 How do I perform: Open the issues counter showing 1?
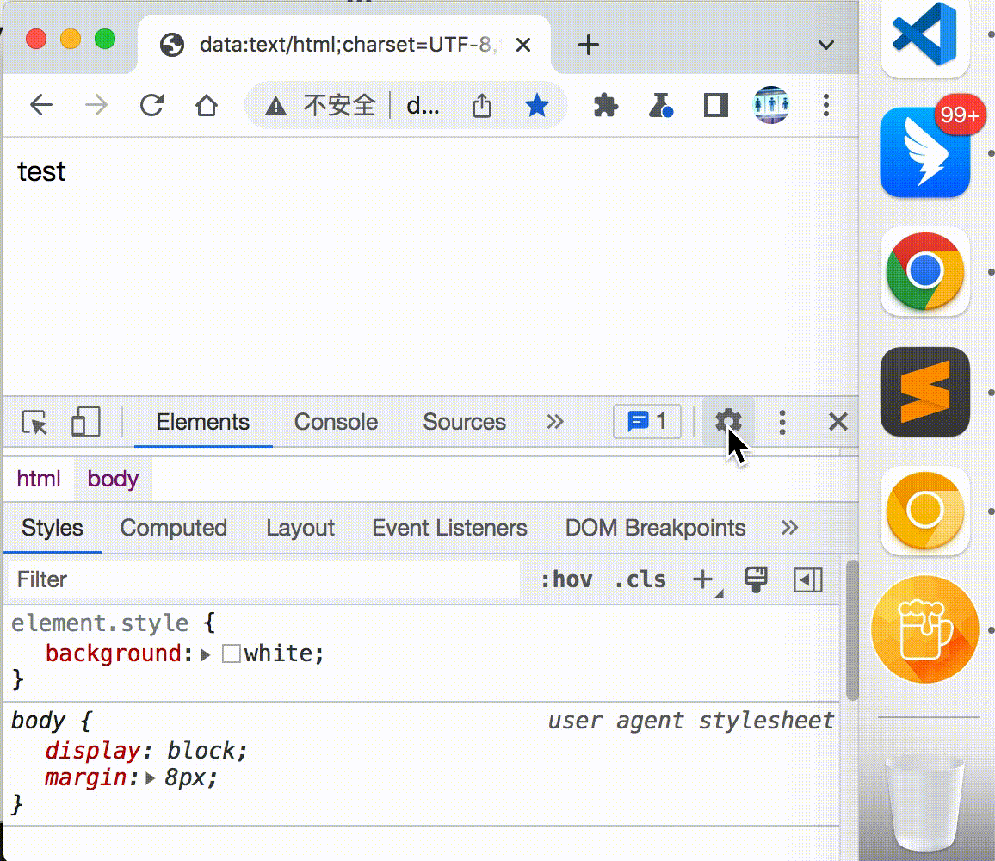coord(647,421)
